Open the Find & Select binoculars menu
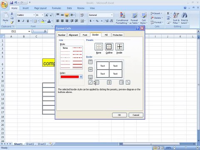Screen dimensions: 200x150 (185, 18)
